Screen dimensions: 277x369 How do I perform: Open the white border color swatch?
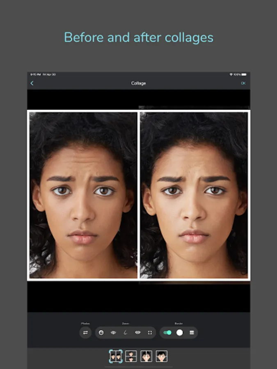(179, 333)
